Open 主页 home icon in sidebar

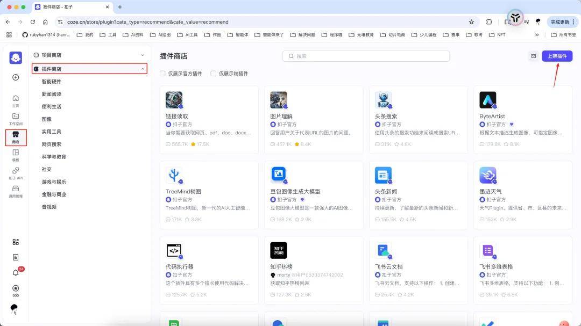[16, 98]
